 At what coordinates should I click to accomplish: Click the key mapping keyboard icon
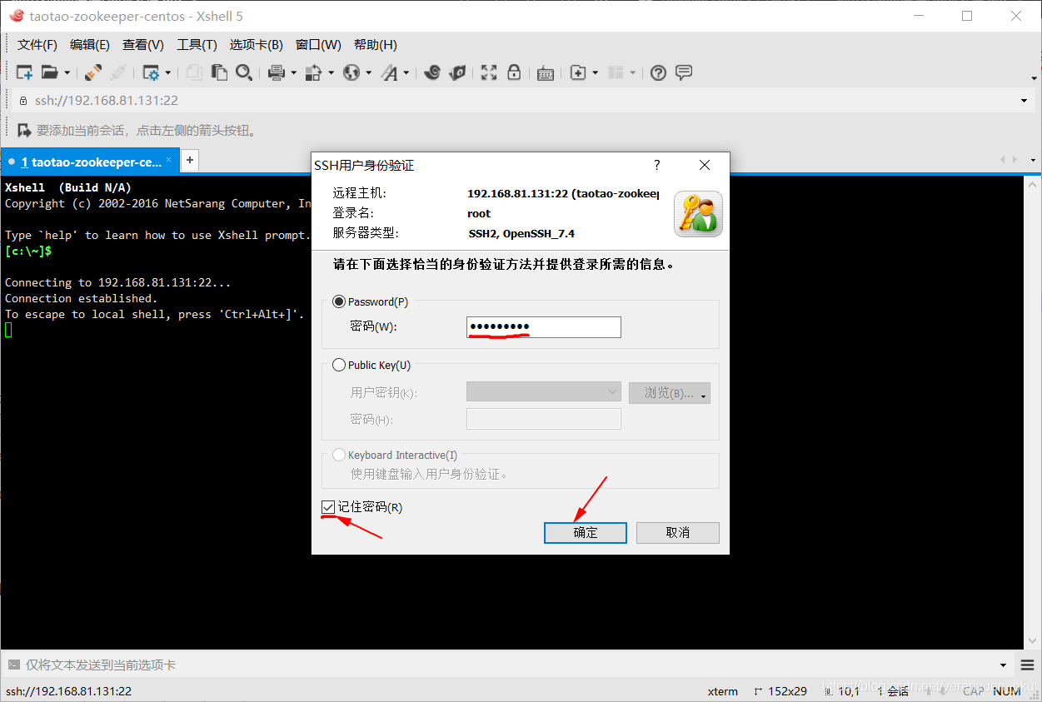546,73
